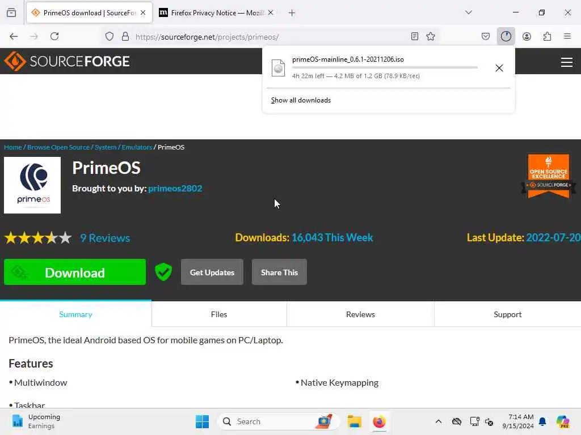
Task: Bookmark this page with the star icon
Action: pyautogui.click(x=431, y=36)
